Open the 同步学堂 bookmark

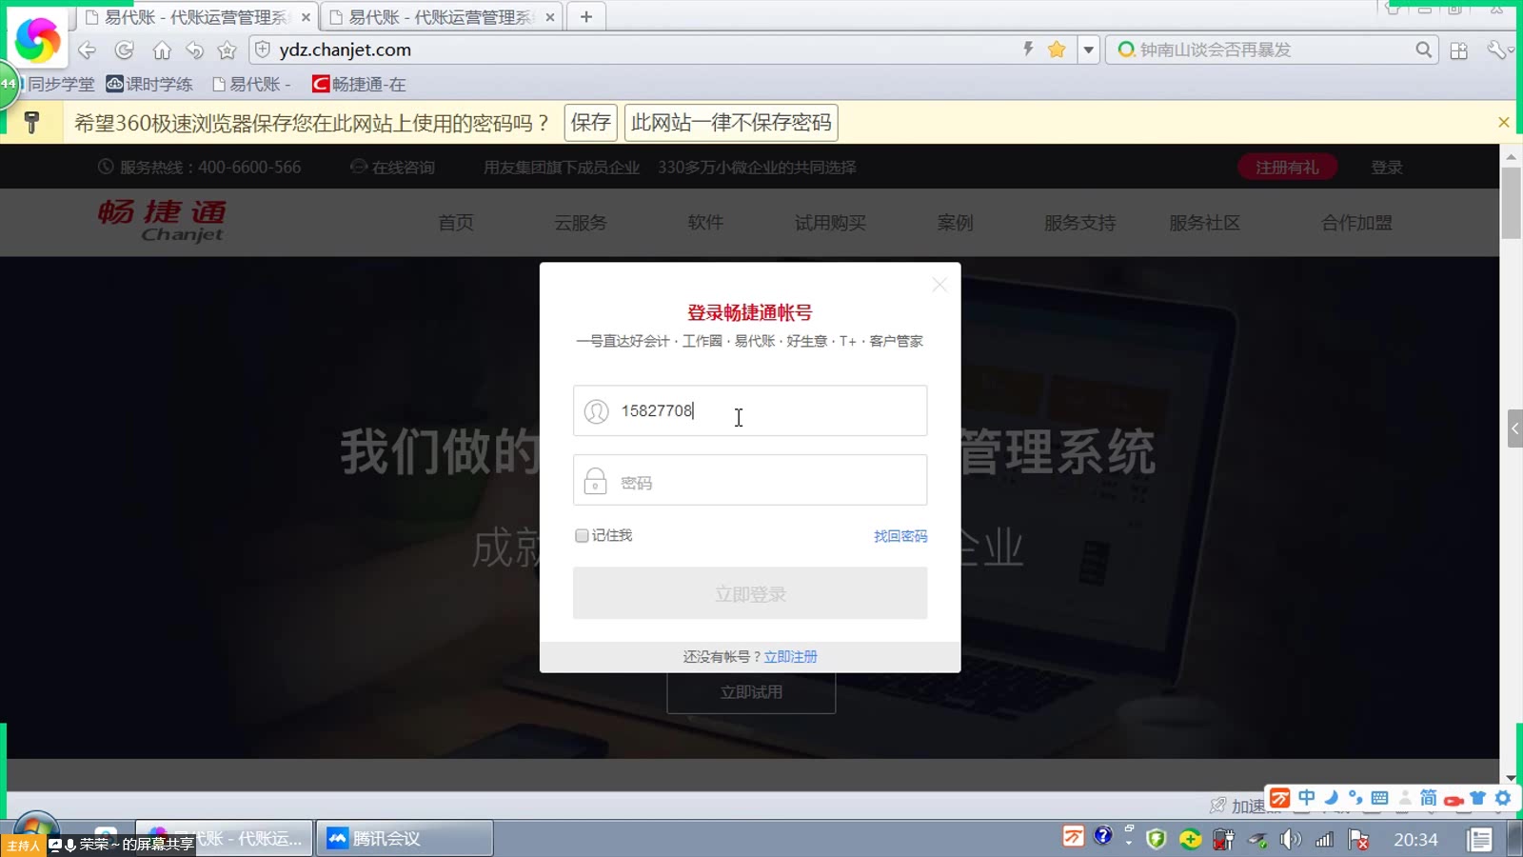point(59,84)
